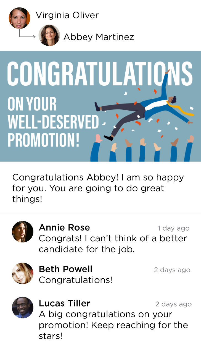Viewport: 201px width, 353px height.
Task: Click Virginia's "Congratulations Abbey!" message text
Action: click(98, 188)
